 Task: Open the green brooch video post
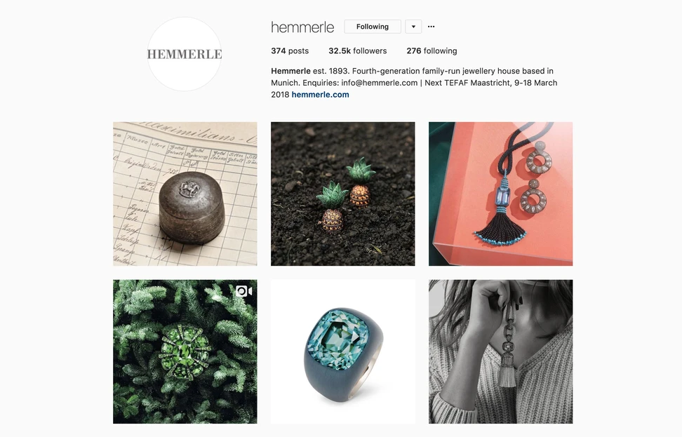(185, 351)
